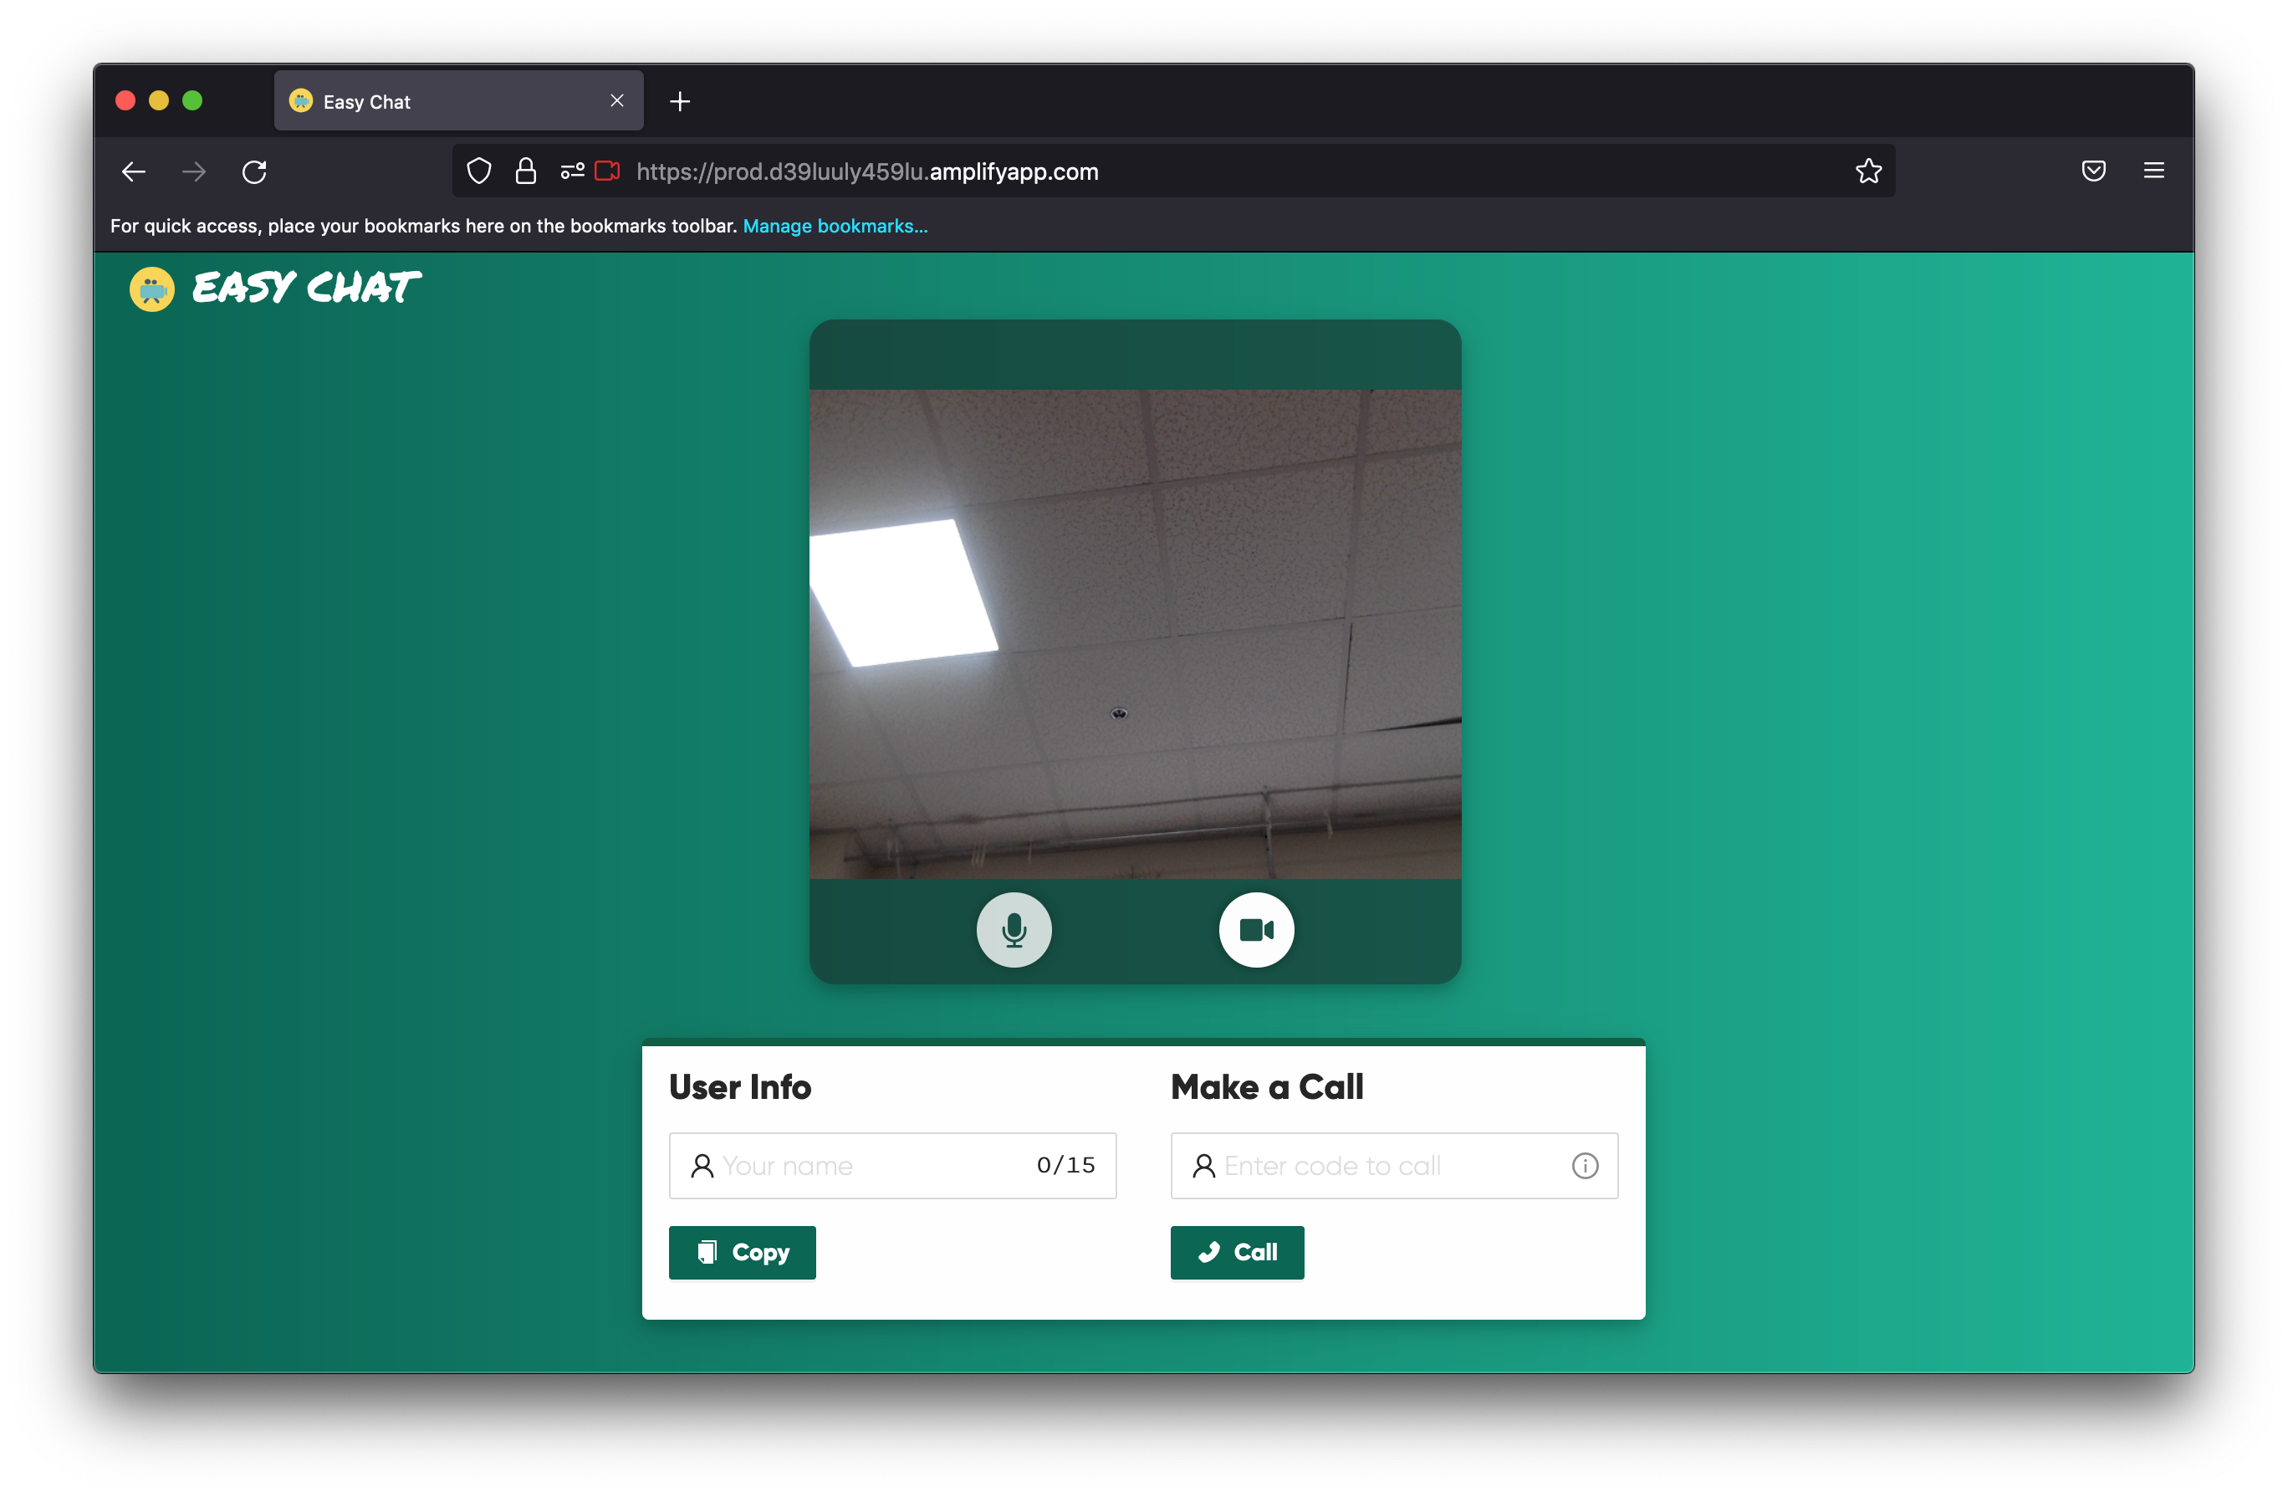The width and height of the screenshot is (2288, 1497).
Task: Turn off the video camera button
Action: click(1255, 930)
